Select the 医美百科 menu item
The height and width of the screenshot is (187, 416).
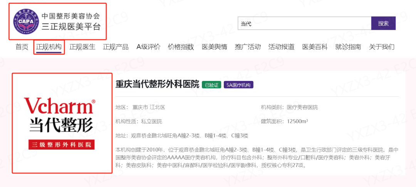point(315,47)
